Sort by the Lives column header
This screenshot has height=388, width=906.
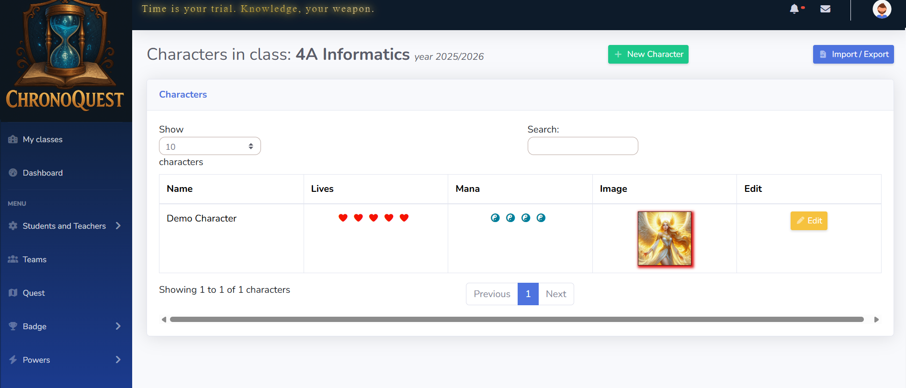coord(376,189)
